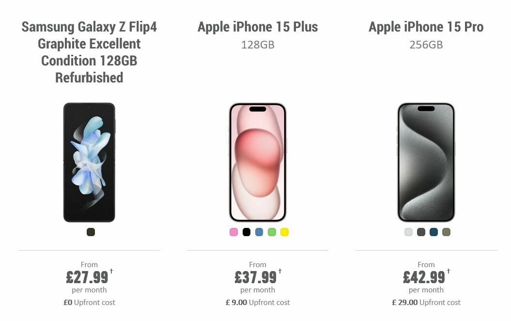Choose black color option on iPhone 15 Plus
Screen dimensions: 511x321
click(x=246, y=232)
